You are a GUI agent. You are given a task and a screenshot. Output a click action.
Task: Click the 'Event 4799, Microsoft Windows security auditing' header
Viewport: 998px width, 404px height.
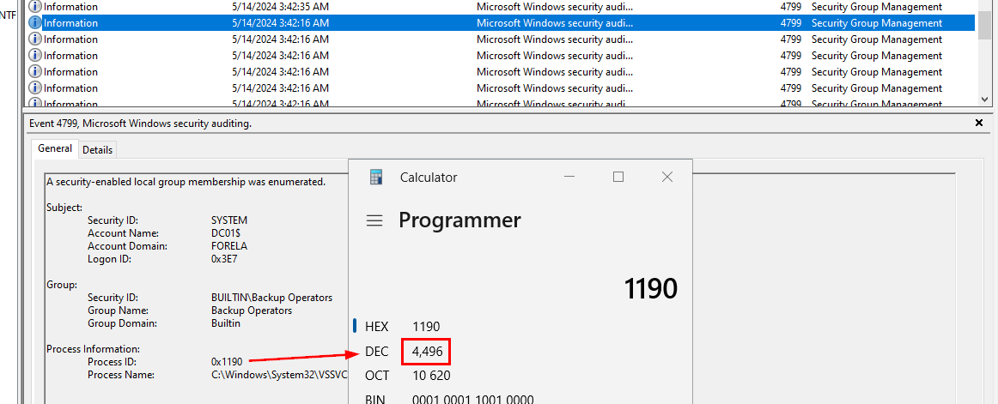[141, 124]
